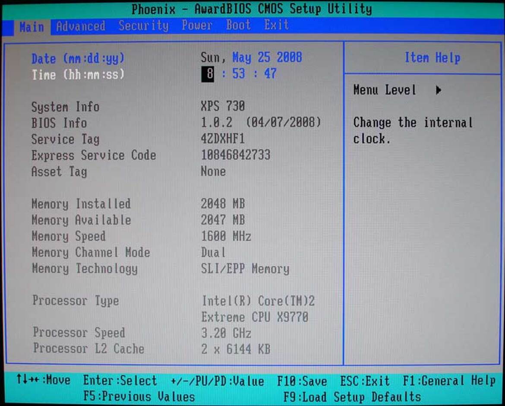Click service tag value 4ZDXHF1
Image resolution: width=505 pixels, height=406 pixels.
tap(223, 139)
